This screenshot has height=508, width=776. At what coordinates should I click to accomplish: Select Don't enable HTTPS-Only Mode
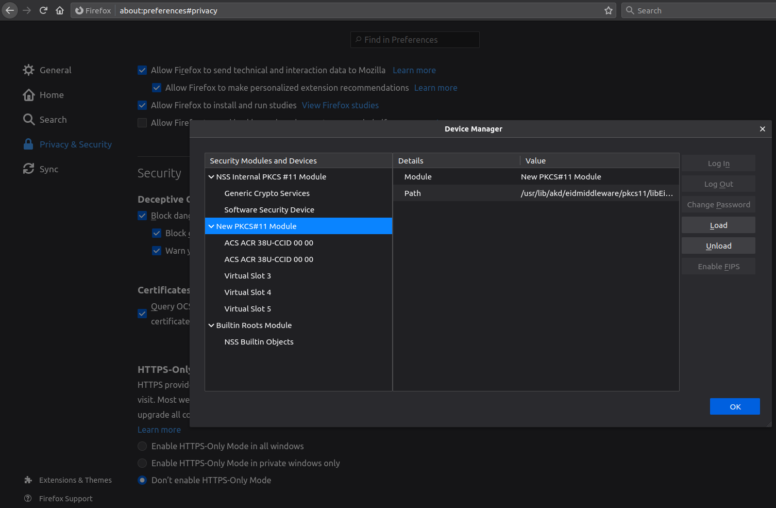point(142,480)
